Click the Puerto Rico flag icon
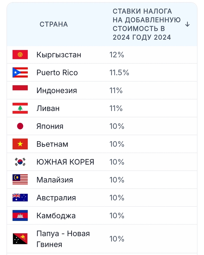Screen dimensions: 204x255 pyautogui.click(x=20, y=72)
